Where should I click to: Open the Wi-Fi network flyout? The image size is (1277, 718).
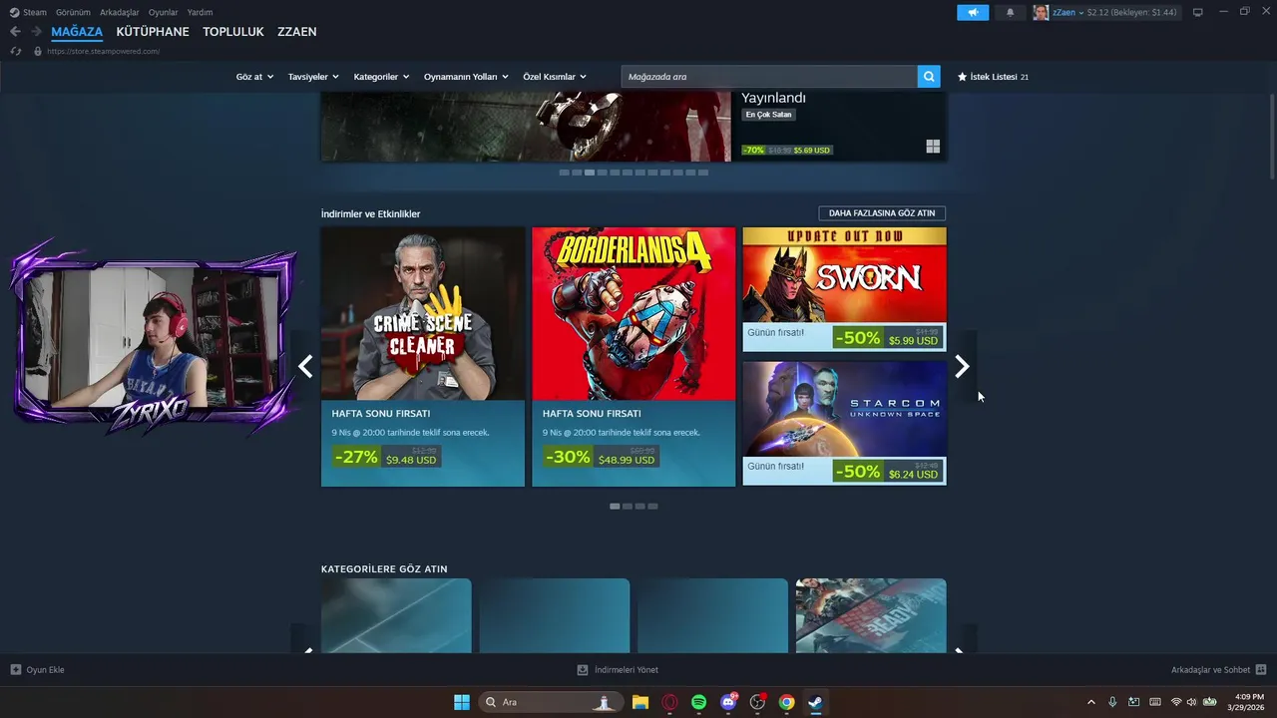point(1176,702)
